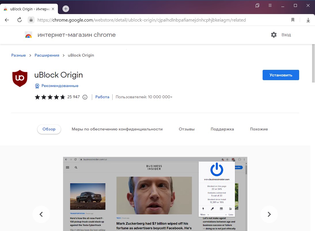Open the downloads arrow icon
The image size is (315, 231).
coord(308,20)
